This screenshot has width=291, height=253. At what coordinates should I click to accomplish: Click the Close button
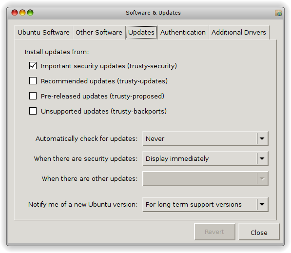[259, 232]
